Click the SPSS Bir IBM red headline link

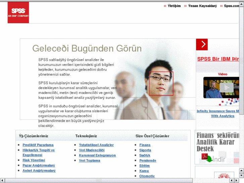[x=218, y=59]
